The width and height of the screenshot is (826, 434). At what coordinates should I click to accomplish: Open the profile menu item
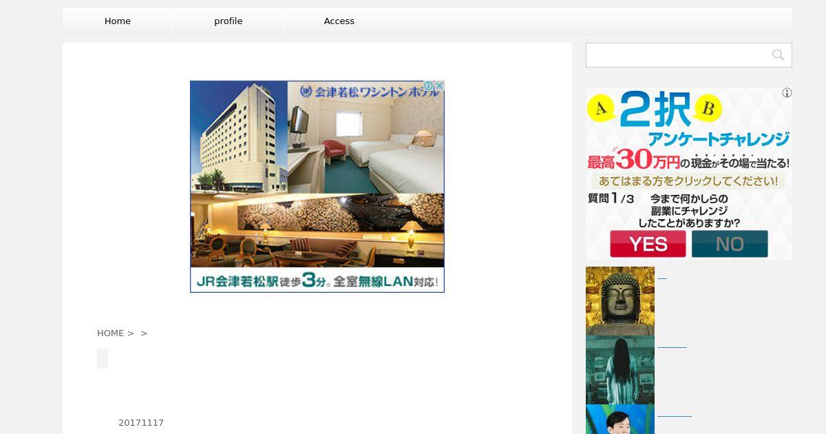click(x=229, y=21)
